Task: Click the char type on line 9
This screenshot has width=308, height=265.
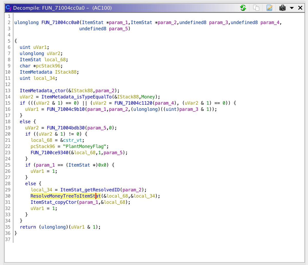Action: [x=25, y=66]
